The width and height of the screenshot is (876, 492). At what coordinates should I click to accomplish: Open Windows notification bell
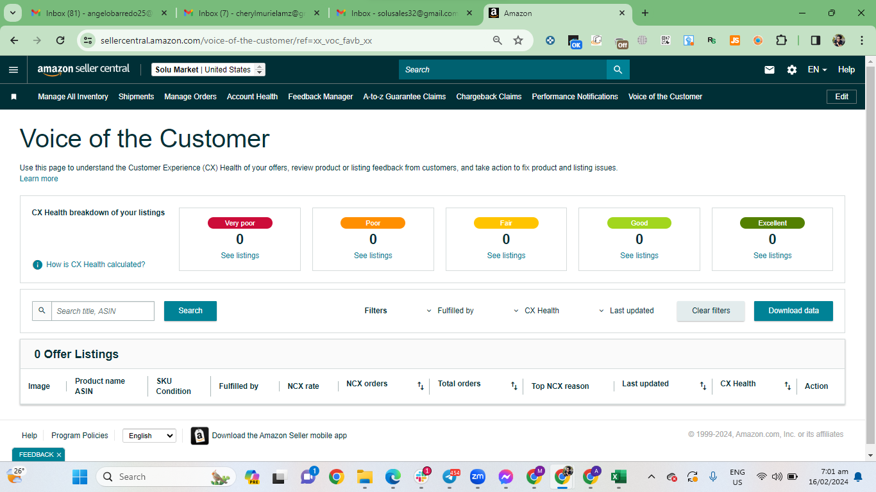tap(858, 477)
